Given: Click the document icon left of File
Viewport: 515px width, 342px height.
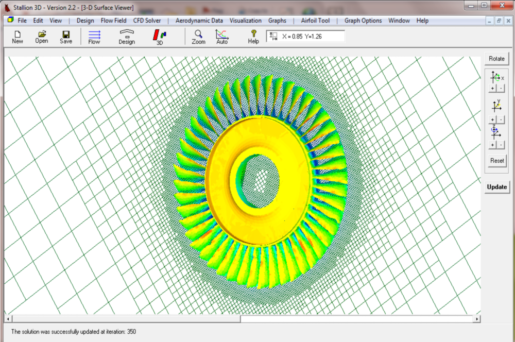Looking at the screenshot, I should pos(10,20).
